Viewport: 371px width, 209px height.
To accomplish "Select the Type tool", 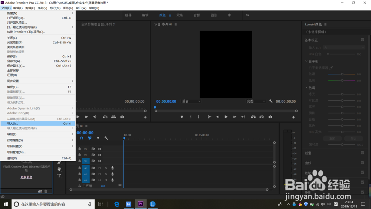I will coord(59,176).
